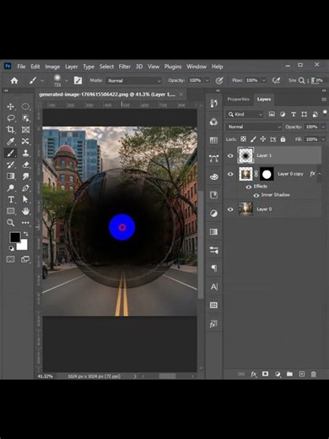Toggle Inner Shadow effect visibility
This screenshot has height=439, width=329.
click(x=256, y=195)
